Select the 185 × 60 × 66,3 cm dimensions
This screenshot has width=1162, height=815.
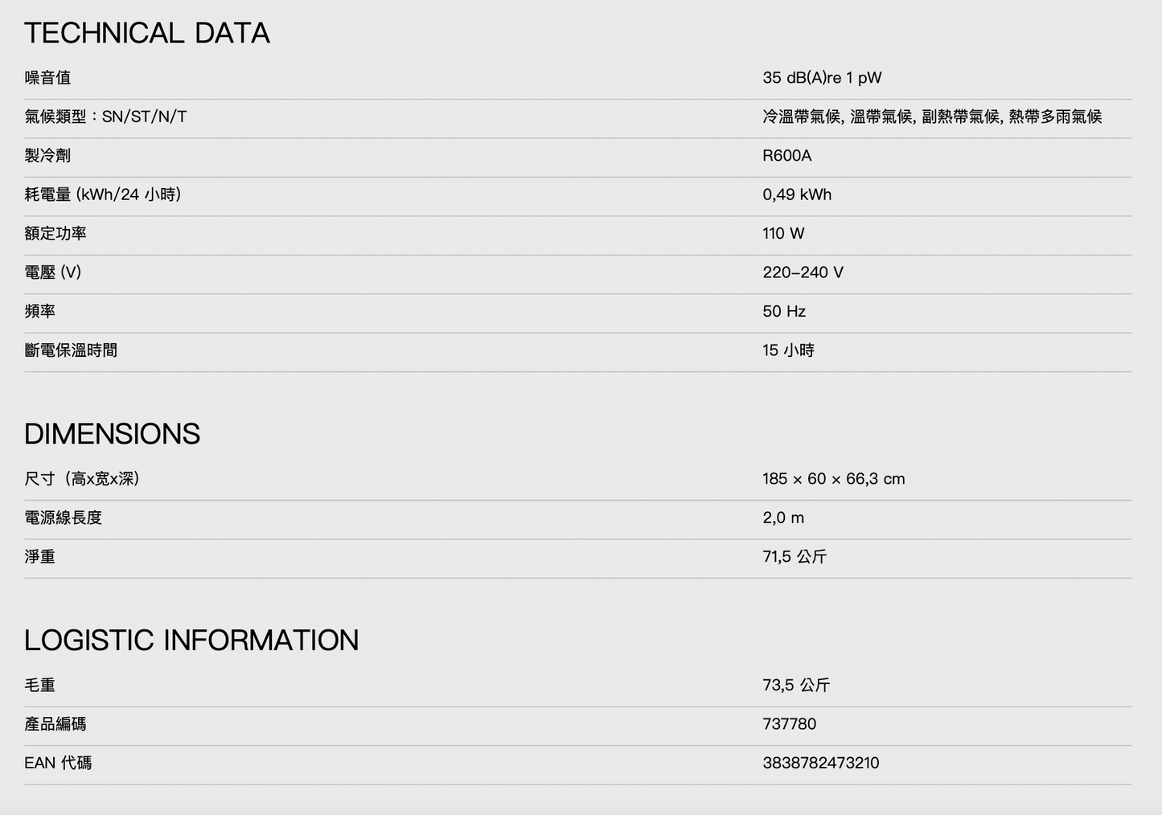833,479
